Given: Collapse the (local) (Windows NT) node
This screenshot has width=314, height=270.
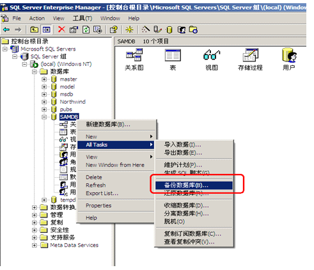Looking at the screenshot, I should 25,64.
